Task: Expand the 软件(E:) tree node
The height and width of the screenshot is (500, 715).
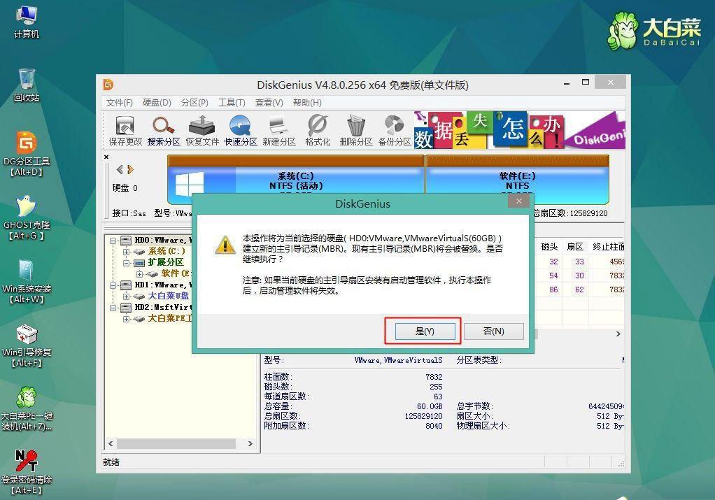Action: [x=139, y=274]
